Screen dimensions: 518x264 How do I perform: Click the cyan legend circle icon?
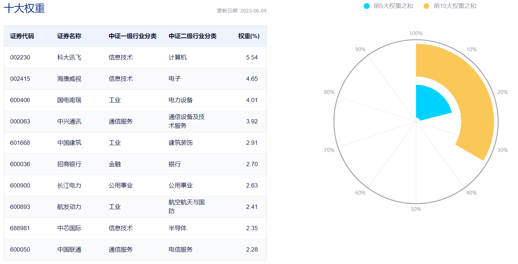click(x=367, y=6)
